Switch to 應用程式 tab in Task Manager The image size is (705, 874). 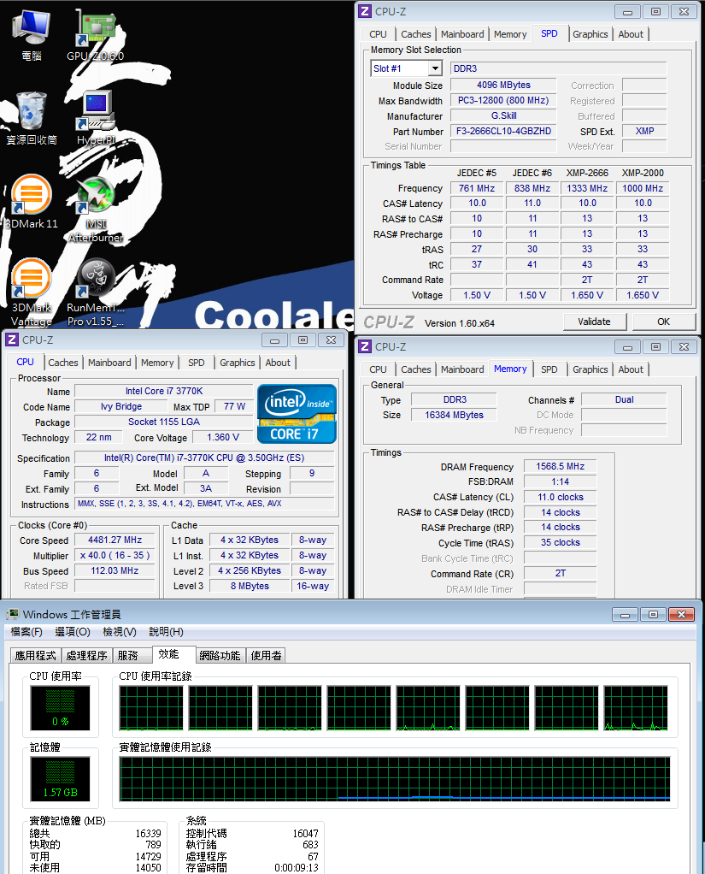[36, 655]
